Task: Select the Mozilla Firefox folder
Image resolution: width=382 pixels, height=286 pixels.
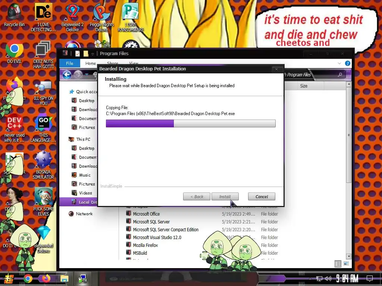Action: coord(145,245)
